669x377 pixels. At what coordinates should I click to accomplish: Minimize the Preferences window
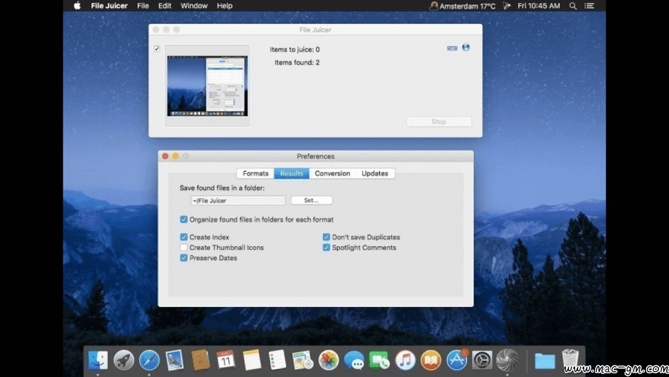[x=175, y=156]
